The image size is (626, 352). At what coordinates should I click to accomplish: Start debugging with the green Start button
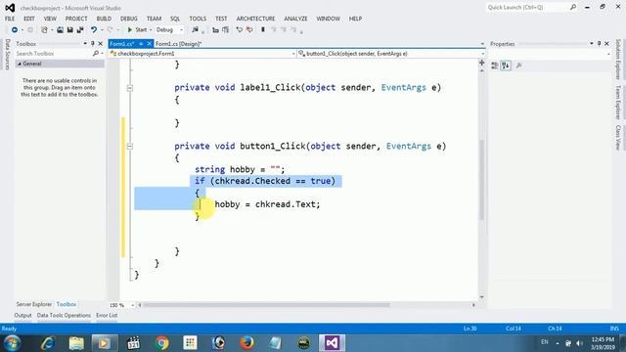pos(137,30)
